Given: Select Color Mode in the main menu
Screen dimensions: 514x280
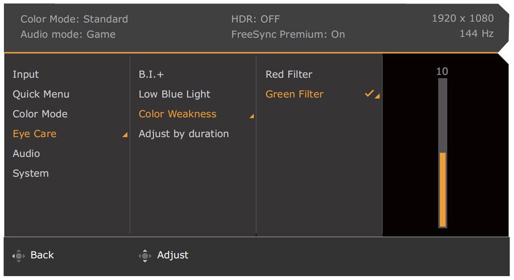Looking at the screenshot, I should click(x=40, y=114).
